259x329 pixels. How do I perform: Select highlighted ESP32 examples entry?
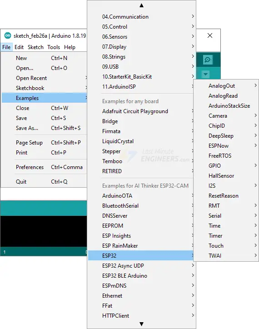pyautogui.click(x=140, y=256)
